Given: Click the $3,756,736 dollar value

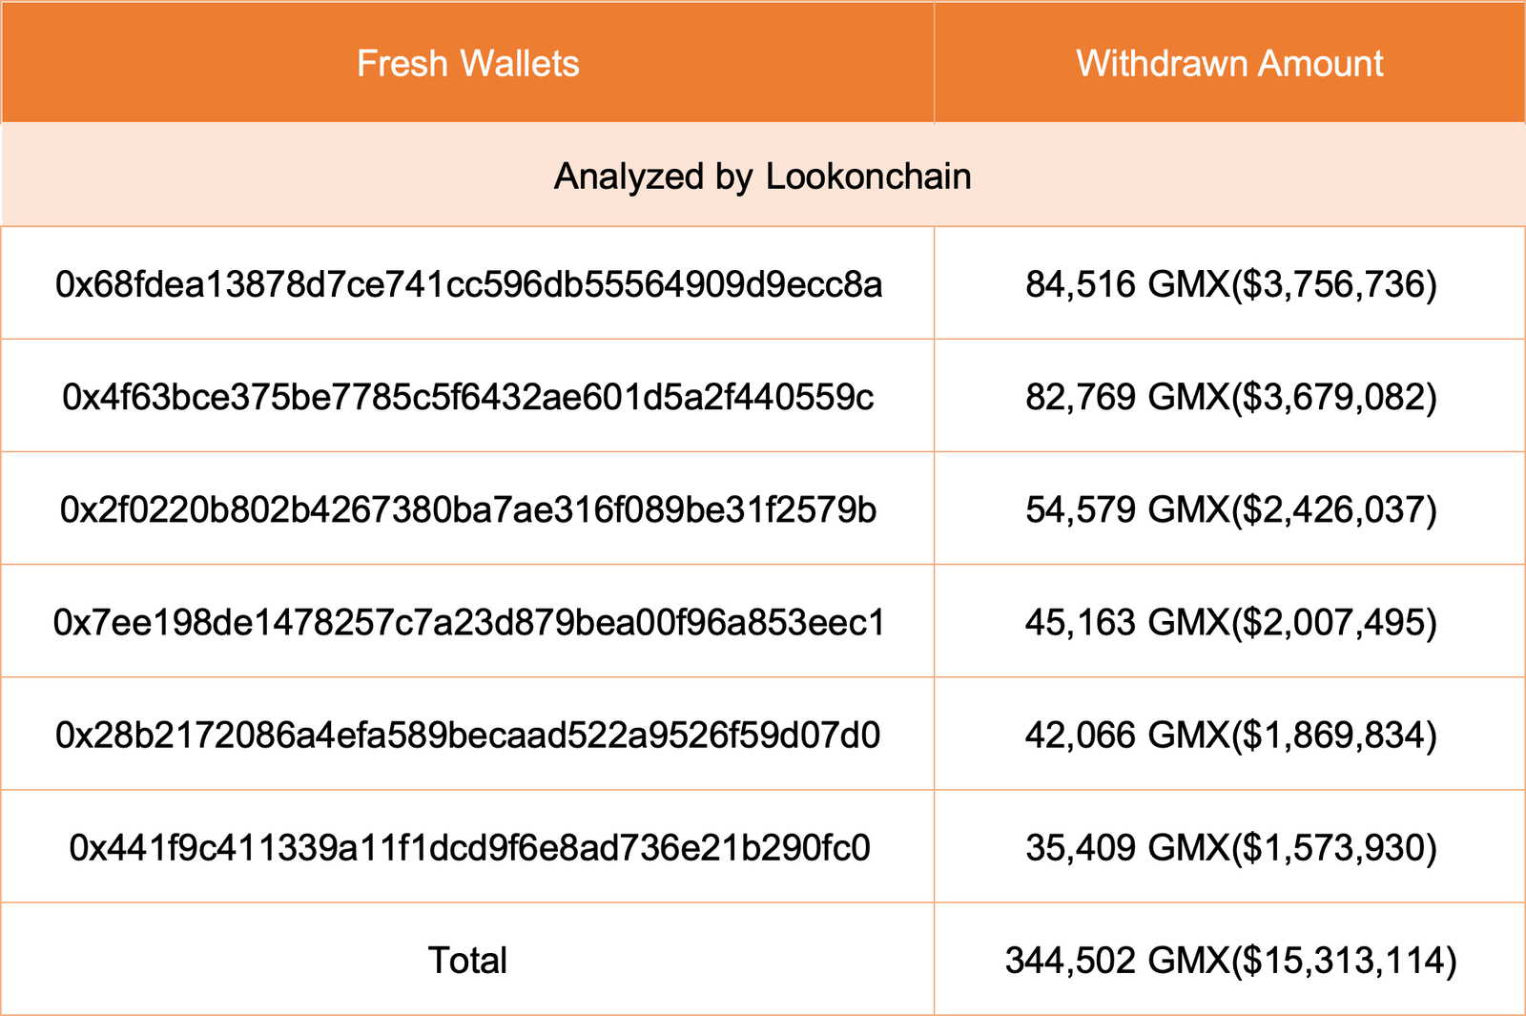Looking at the screenshot, I should [1335, 284].
